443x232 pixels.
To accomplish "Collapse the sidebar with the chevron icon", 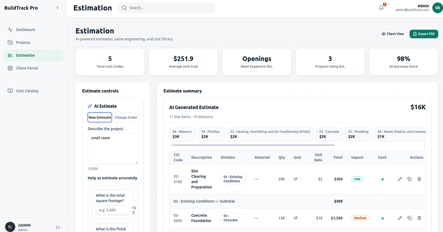I will tap(57, 8).
